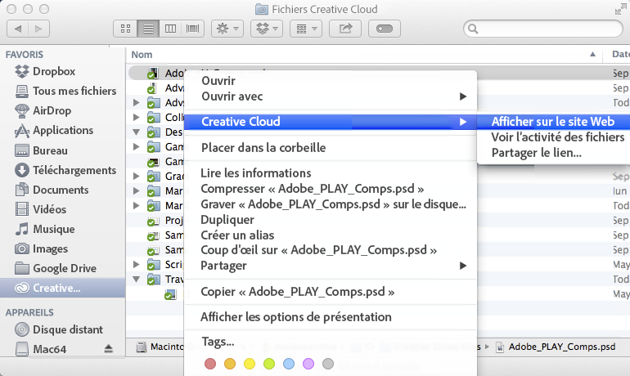Open the arrange-by dropdown
Image resolution: width=630 pixels, height=376 pixels.
(306, 29)
